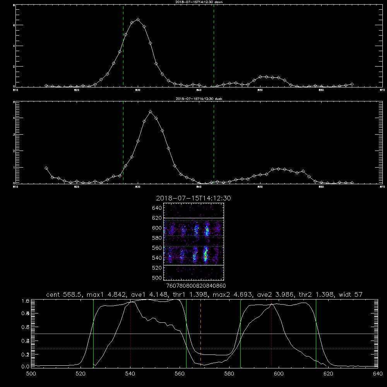Click the dusk plot x-axis label '840'

click(199, 187)
